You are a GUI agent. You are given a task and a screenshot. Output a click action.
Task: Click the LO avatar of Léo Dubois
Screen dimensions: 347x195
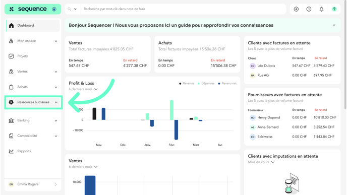(x=253, y=66)
